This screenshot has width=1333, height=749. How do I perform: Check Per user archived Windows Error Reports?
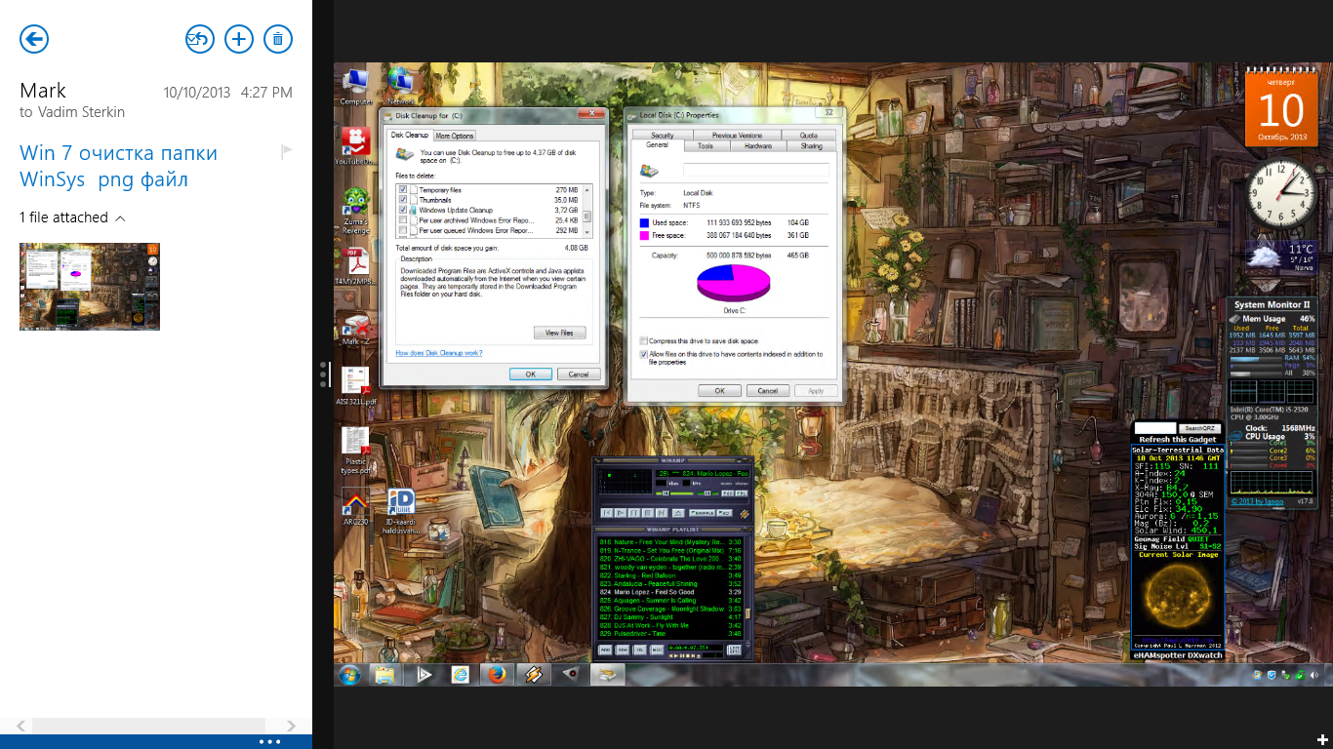[402, 221]
